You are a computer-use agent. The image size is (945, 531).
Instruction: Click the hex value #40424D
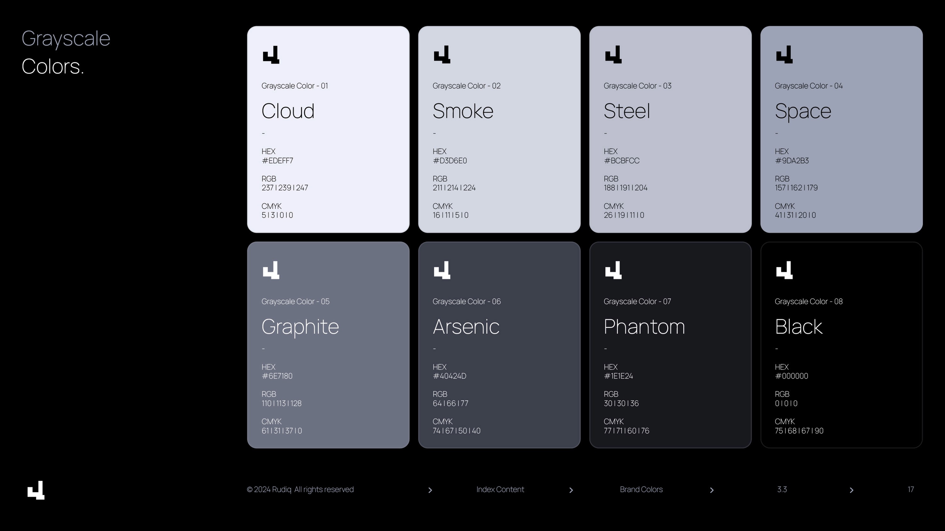coord(449,376)
